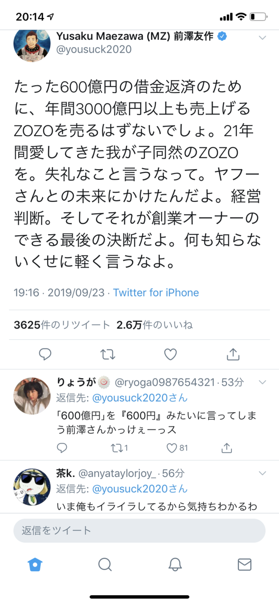View the 2.6万件のいいね list
Viewport: 279px width, 604px height.
[x=154, y=325]
